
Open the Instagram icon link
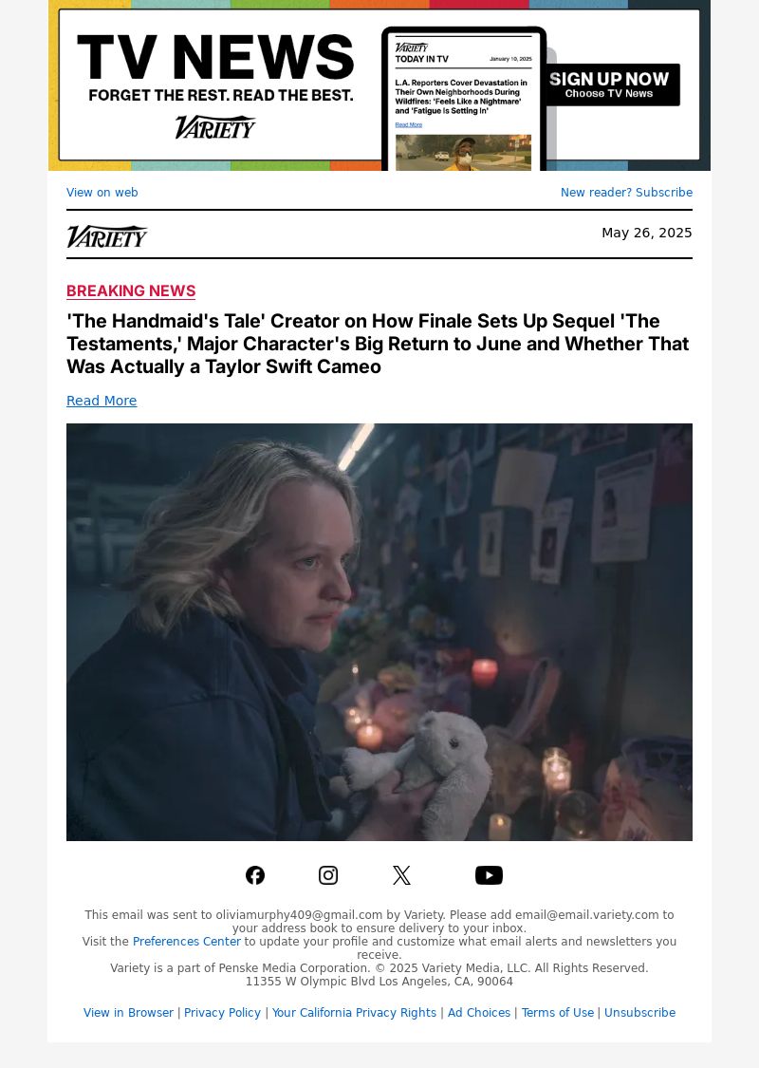328,875
